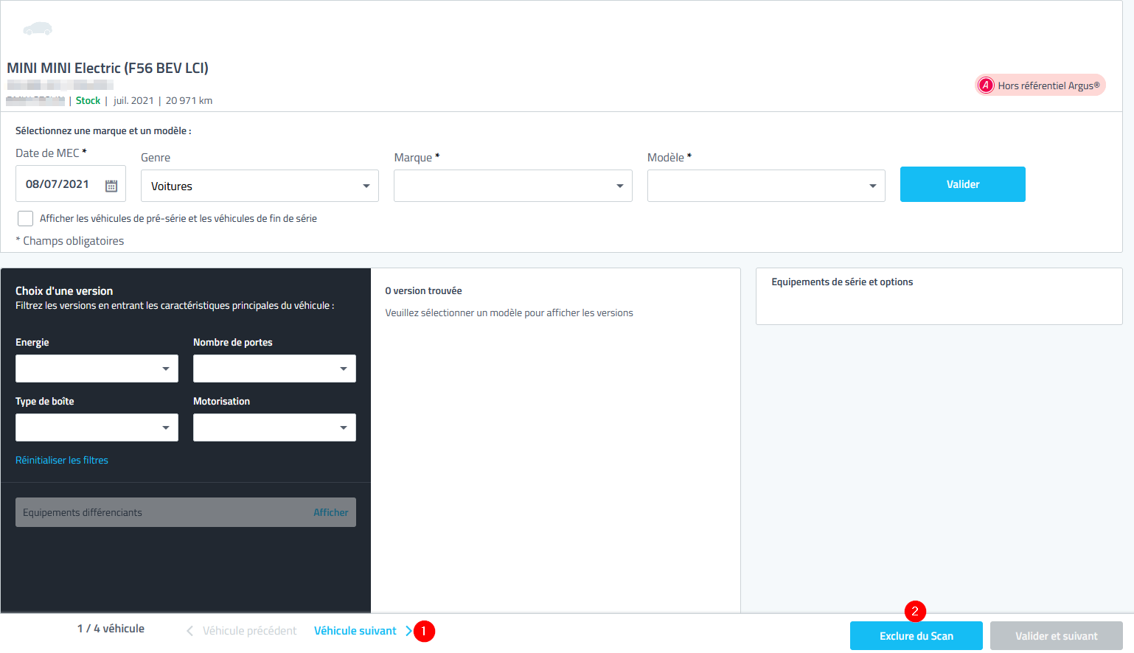
Task: Click the juil. 2021 date text
Action: pos(133,100)
